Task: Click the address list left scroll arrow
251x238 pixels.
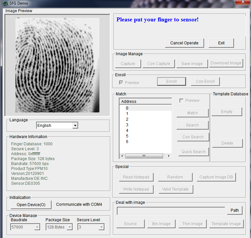Action: [122, 156]
